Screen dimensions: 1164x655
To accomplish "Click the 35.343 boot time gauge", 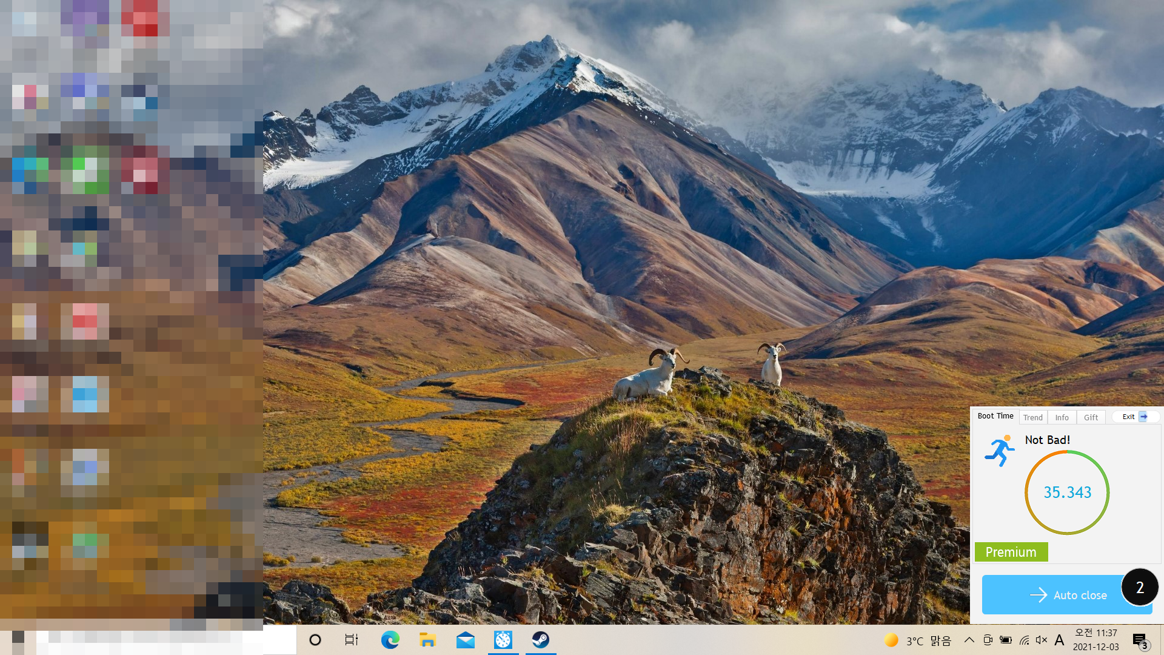I will click(1067, 492).
